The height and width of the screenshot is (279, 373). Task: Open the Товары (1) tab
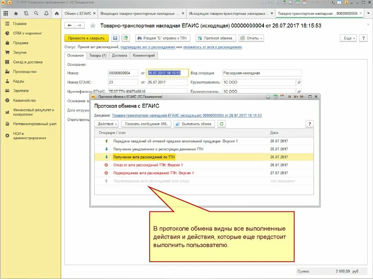coord(98,55)
